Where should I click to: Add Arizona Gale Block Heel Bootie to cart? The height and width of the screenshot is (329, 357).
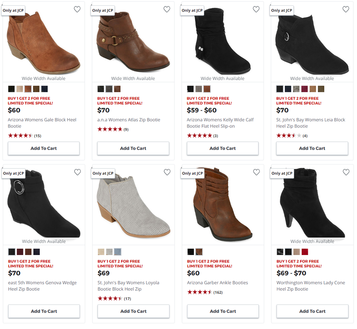pos(44,148)
